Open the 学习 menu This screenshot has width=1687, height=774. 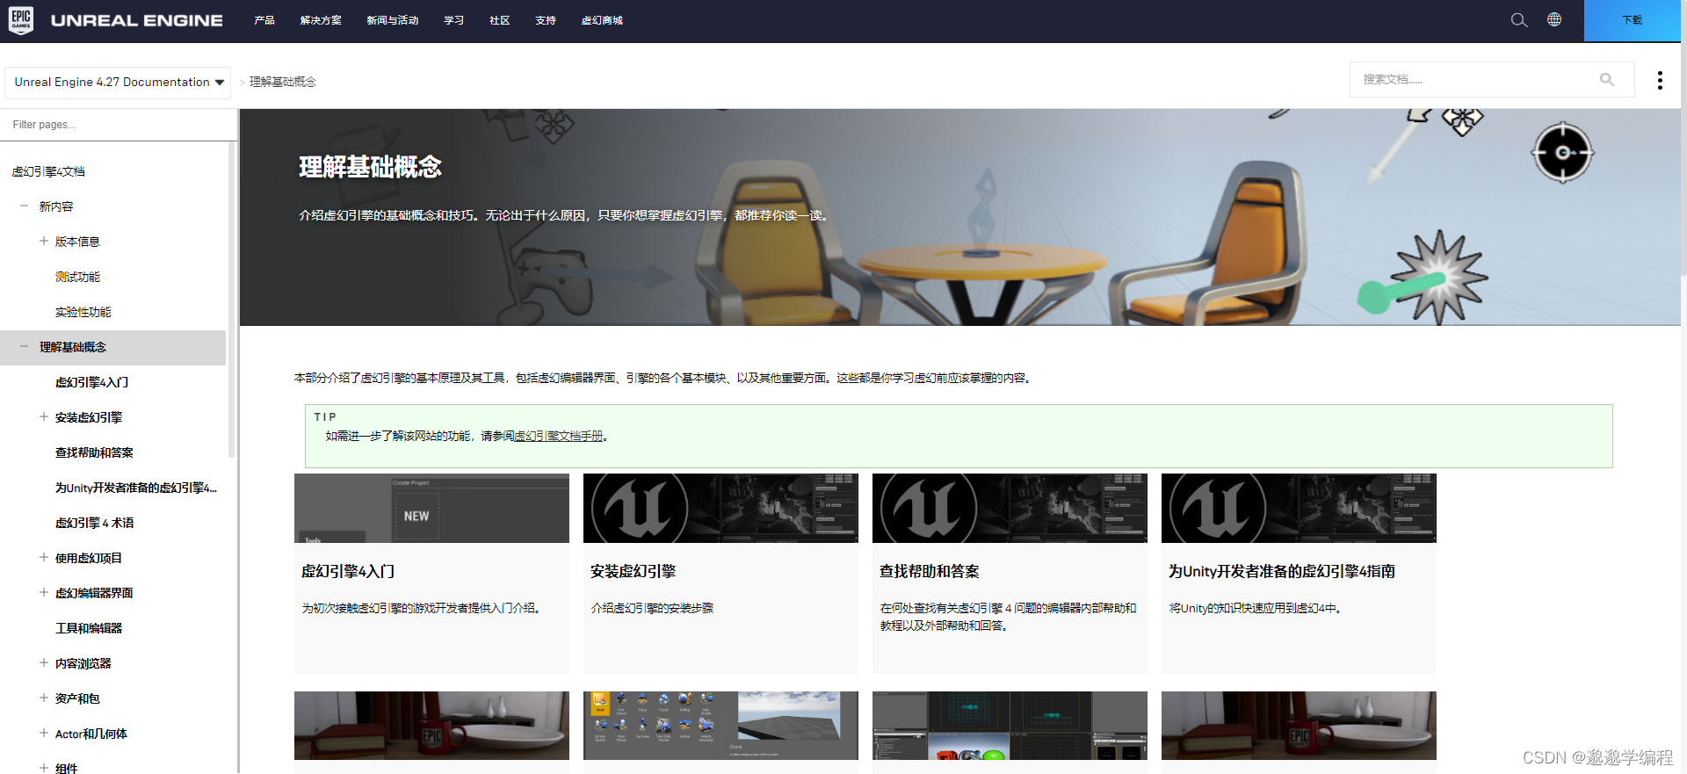[x=454, y=20]
